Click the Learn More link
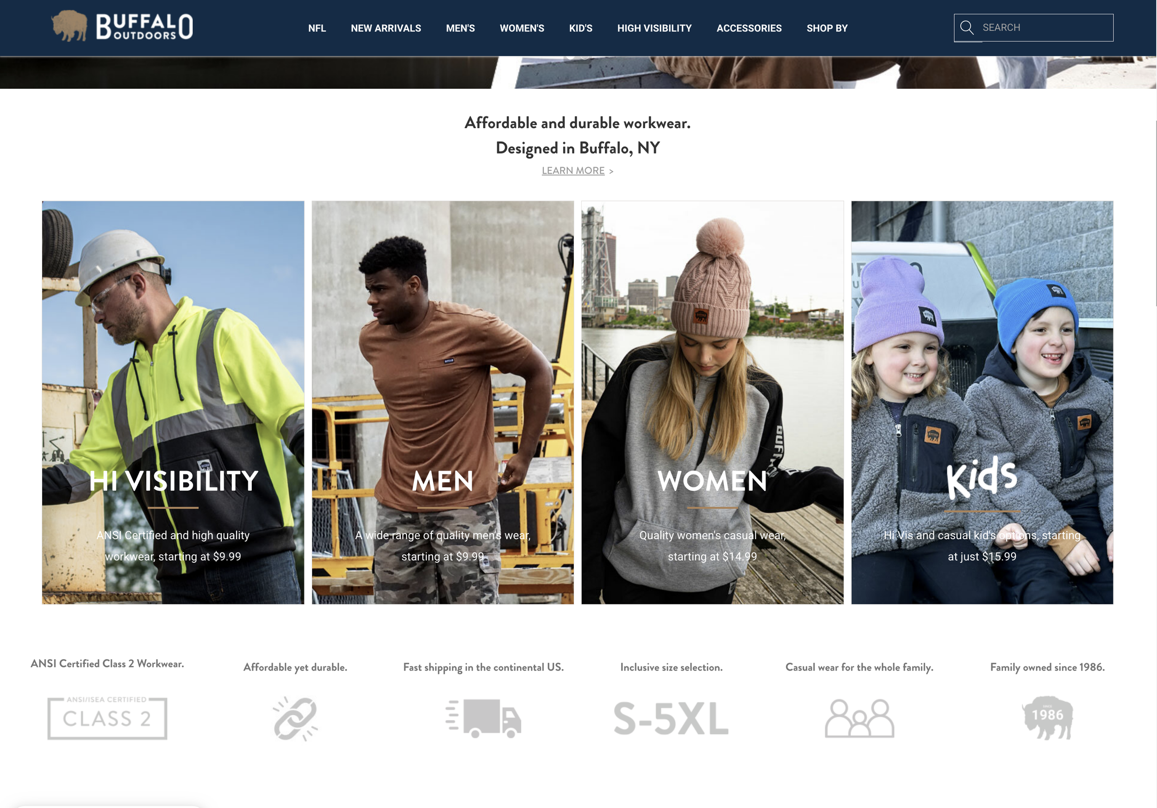Image resolution: width=1157 pixels, height=808 pixels. [x=573, y=171]
